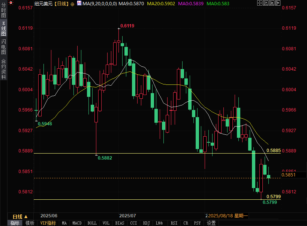Select the 指标 bottom tab
Screen dimensions: 307x226
(x=15, y=223)
